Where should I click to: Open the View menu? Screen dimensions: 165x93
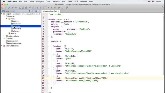click(32, 2)
